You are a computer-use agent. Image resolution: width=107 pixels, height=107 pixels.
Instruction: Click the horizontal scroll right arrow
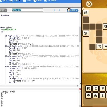[x=78, y=86]
